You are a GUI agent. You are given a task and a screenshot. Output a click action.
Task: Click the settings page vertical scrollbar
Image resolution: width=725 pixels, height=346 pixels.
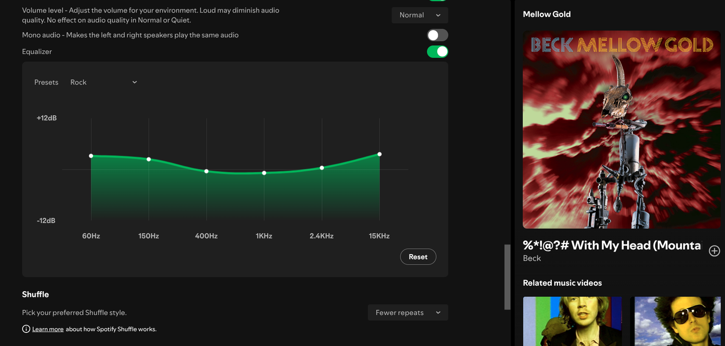(507, 277)
